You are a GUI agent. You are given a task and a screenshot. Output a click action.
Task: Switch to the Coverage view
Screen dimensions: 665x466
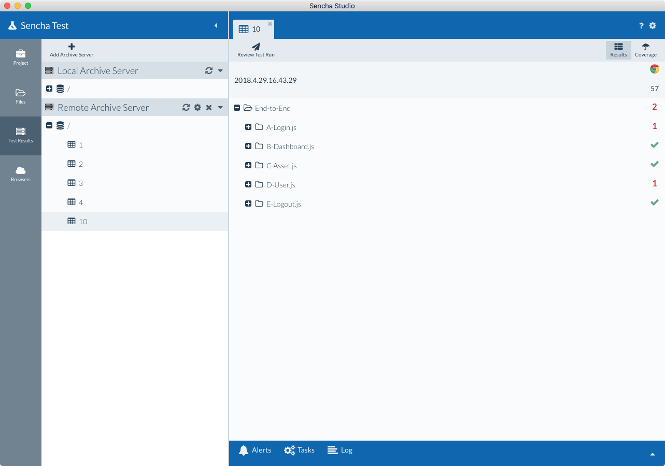point(646,50)
